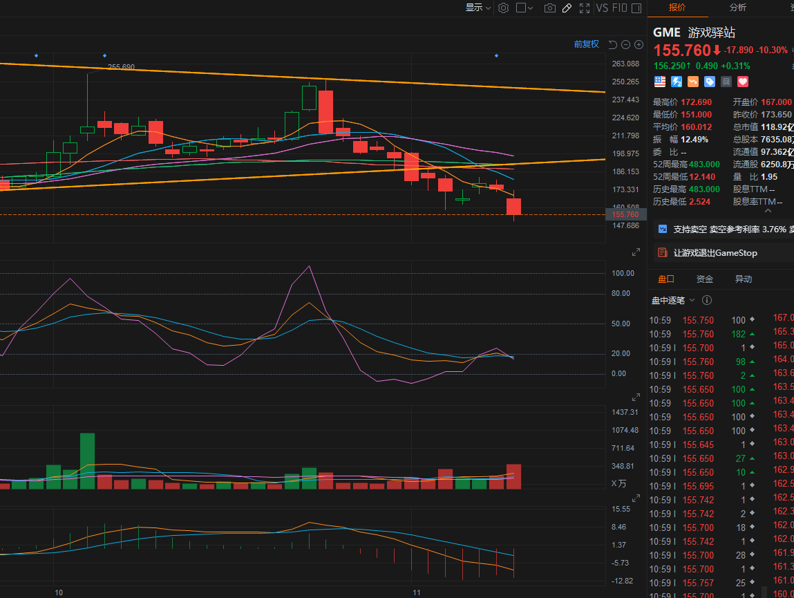
Task: Click the tallest green volume bar
Action: coord(87,460)
